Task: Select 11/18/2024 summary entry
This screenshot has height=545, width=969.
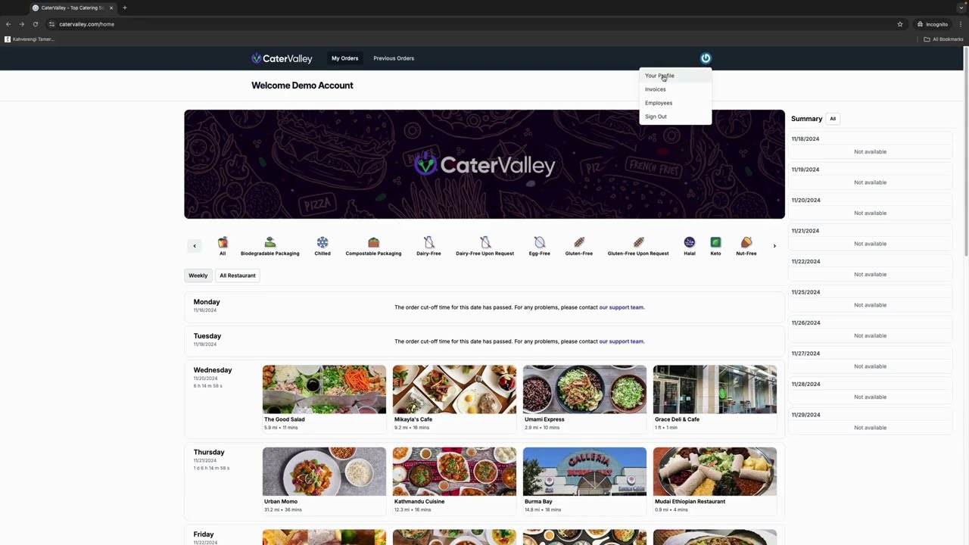Action: click(870, 145)
